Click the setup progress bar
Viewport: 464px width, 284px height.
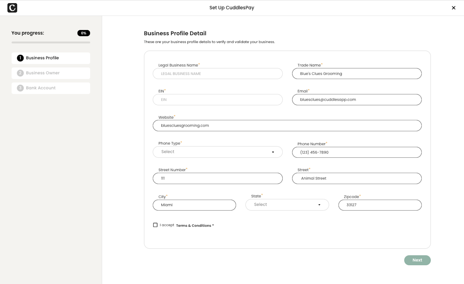(51, 42)
